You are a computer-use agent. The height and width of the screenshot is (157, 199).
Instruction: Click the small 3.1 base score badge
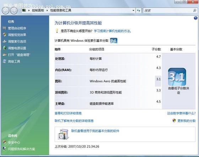[114, 41]
